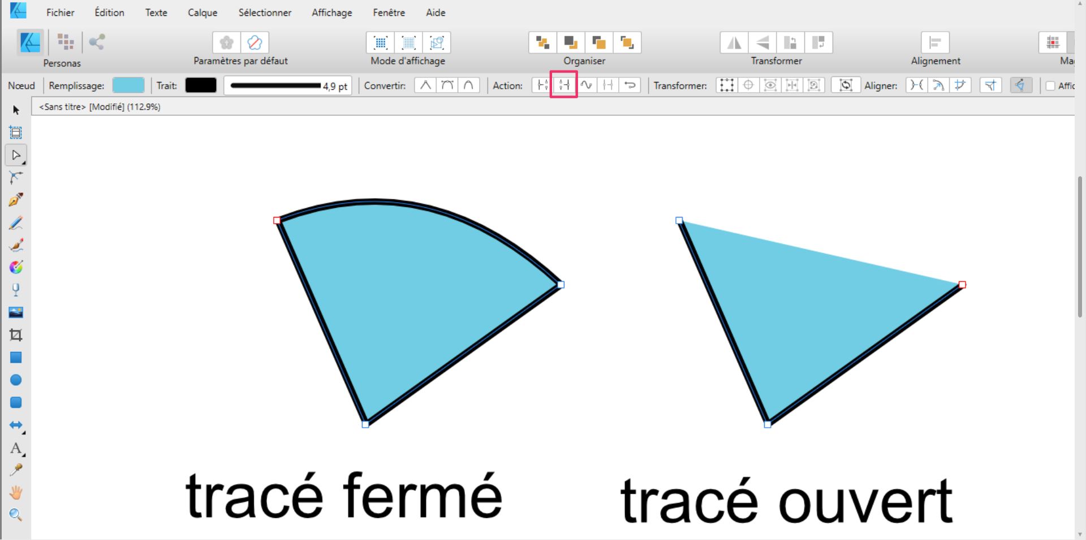Image resolution: width=1086 pixels, height=540 pixels.
Task: Rotate selection clockwise
Action: [x=818, y=42]
